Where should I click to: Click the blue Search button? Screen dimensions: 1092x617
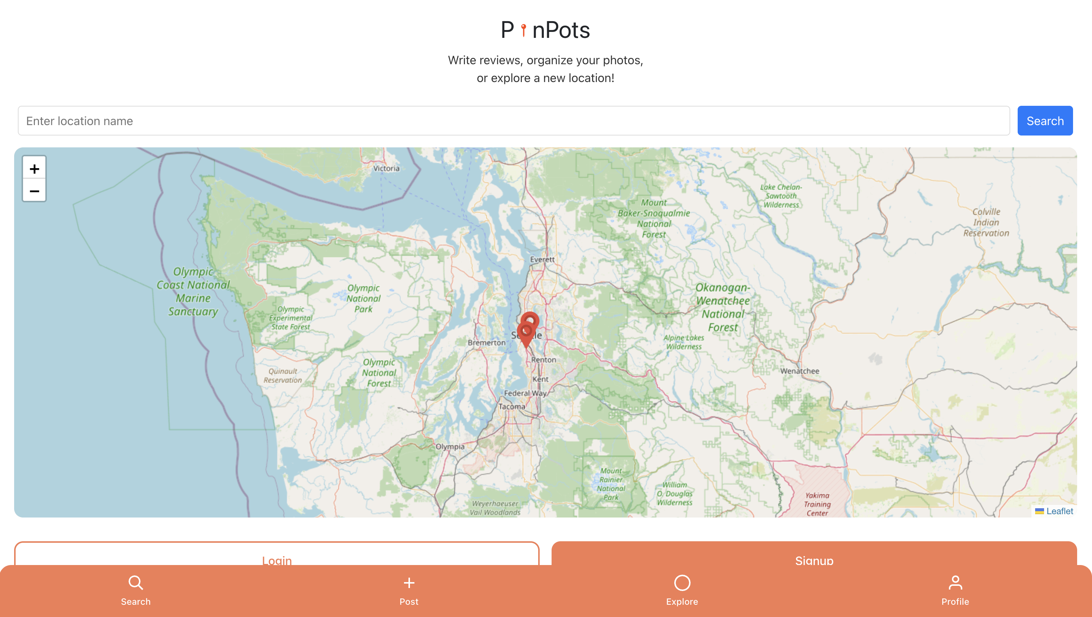point(1045,121)
